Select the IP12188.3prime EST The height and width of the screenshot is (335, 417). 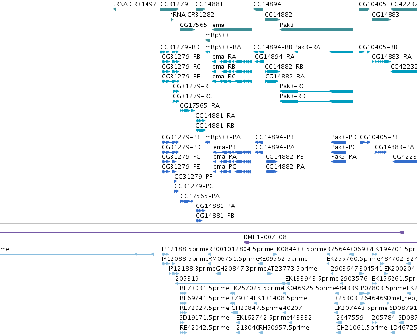173,274
